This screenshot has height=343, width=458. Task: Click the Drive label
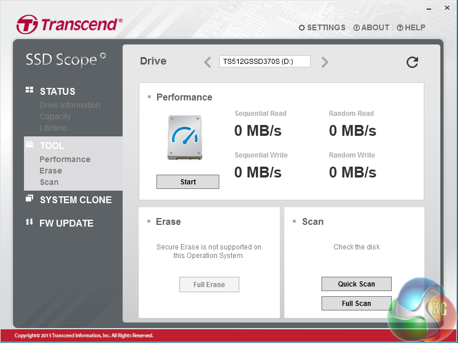[153, 61]
